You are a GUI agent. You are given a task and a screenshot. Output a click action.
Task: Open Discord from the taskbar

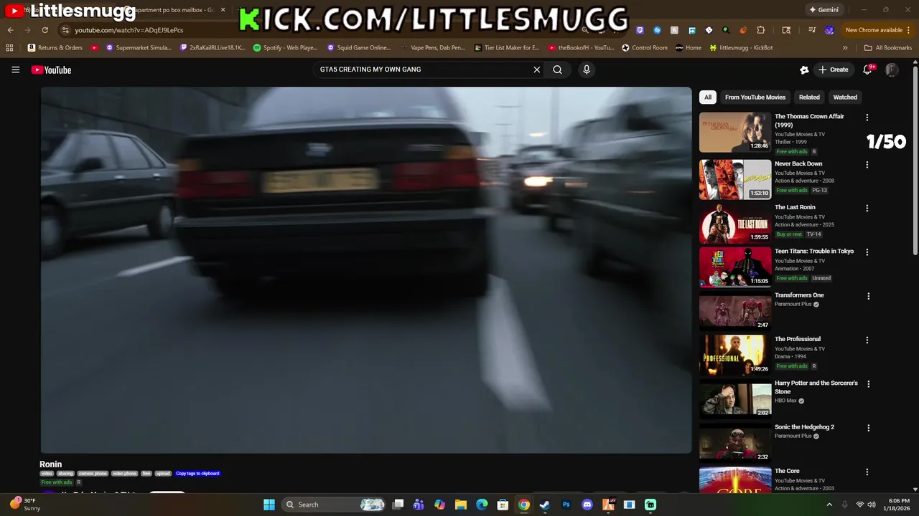coord(587,505)
